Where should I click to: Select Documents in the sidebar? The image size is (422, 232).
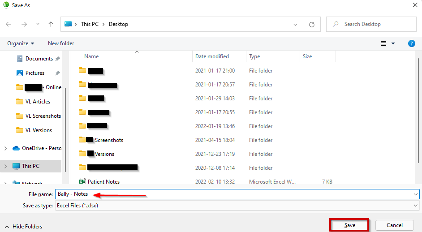tap(39, 59)
